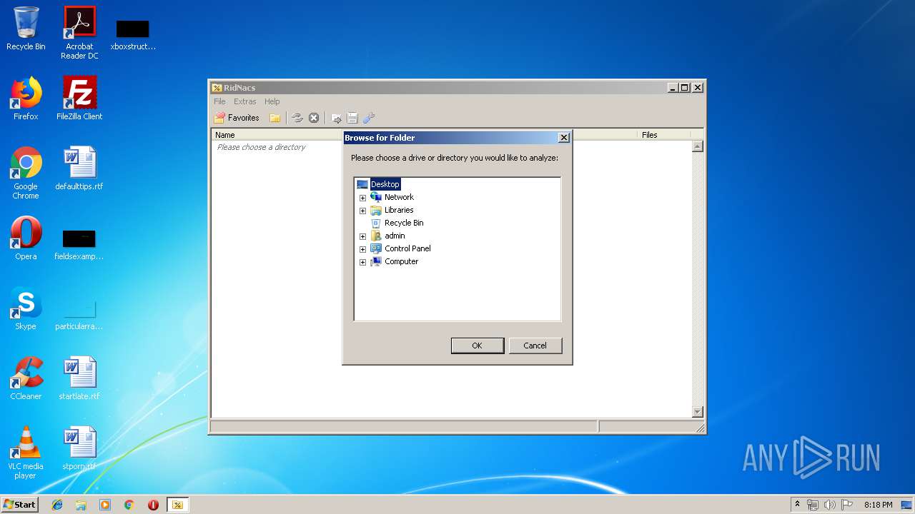Click the volume tray icon
The image size is (915, 514).
point(829,505)
